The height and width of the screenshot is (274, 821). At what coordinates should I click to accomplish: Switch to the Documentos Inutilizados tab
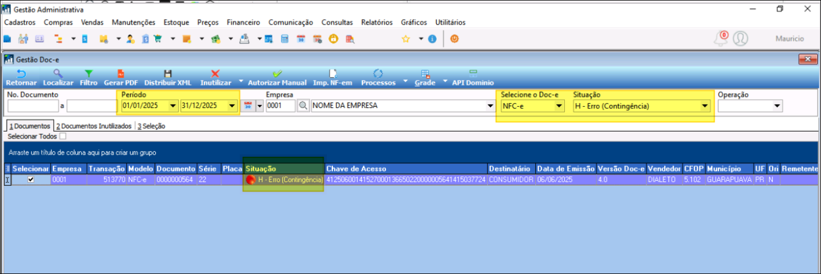click(x=94, y=126)
